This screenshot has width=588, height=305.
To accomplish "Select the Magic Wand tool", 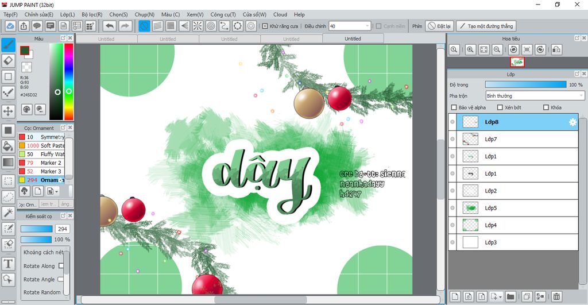I will click(8, 213).
